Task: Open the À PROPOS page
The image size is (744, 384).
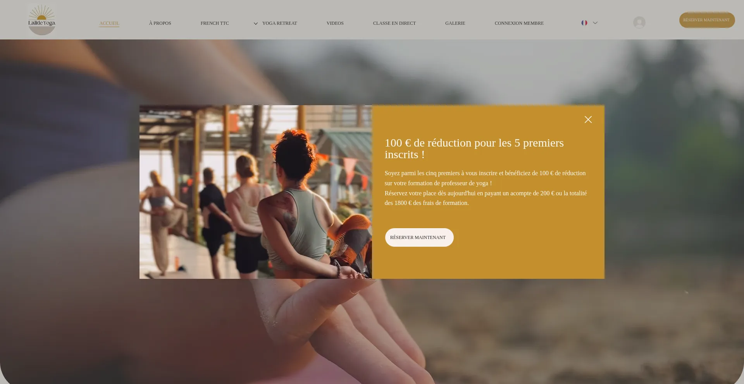Action: point(160,23)
